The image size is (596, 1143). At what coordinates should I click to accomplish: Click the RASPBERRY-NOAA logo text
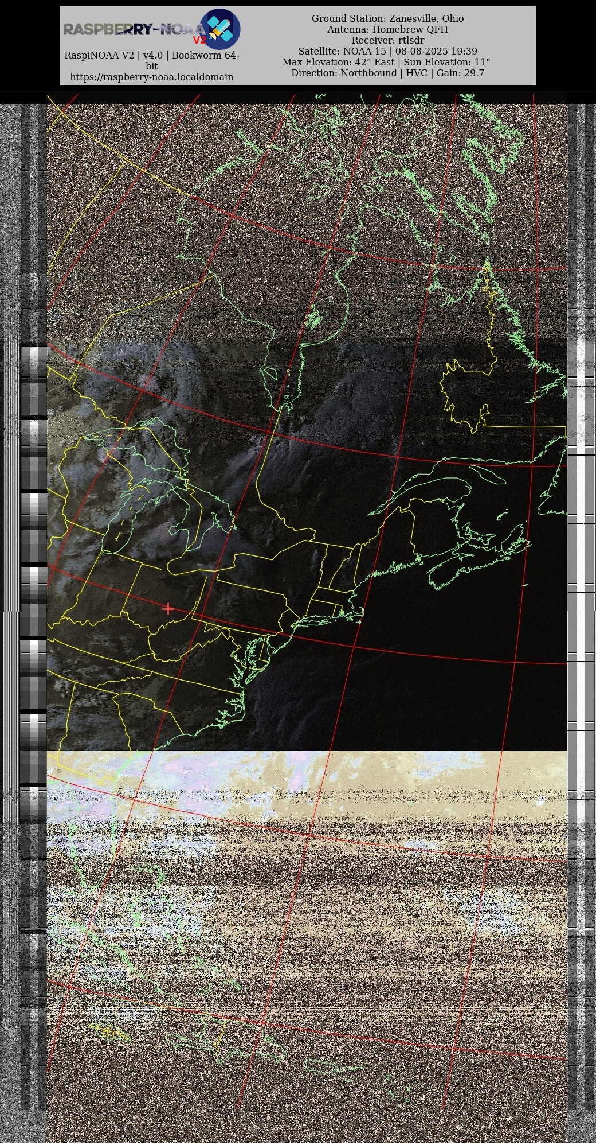[132, 29]
